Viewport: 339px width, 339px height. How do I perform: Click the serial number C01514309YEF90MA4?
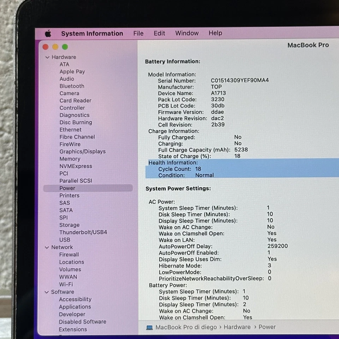pyautogui.click(x=240, y=81)
